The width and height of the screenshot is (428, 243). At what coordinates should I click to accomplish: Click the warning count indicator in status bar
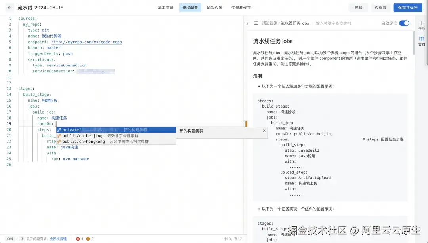click(x=89, y=239)
